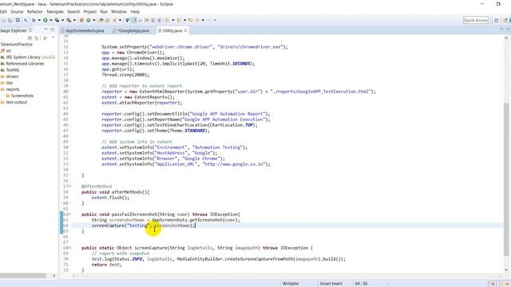The image size is (511, 287).
Task: Minimize the Package Explorer panel
Action: 46,29
